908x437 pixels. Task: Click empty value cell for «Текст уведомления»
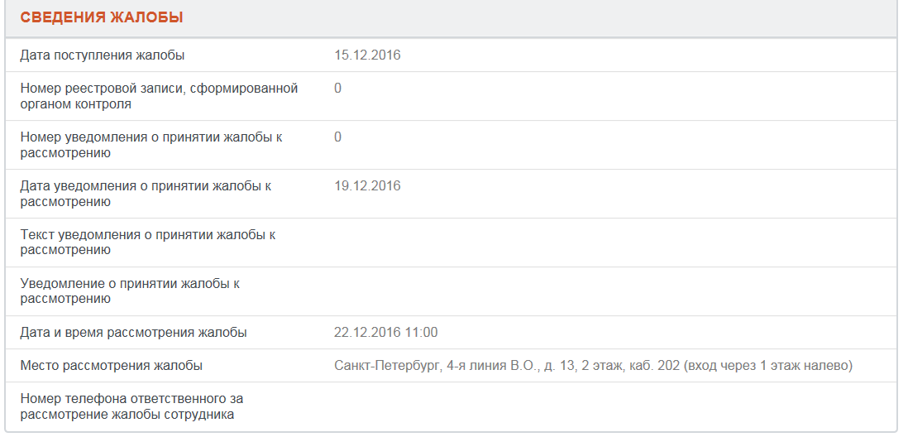click(612, 243)
